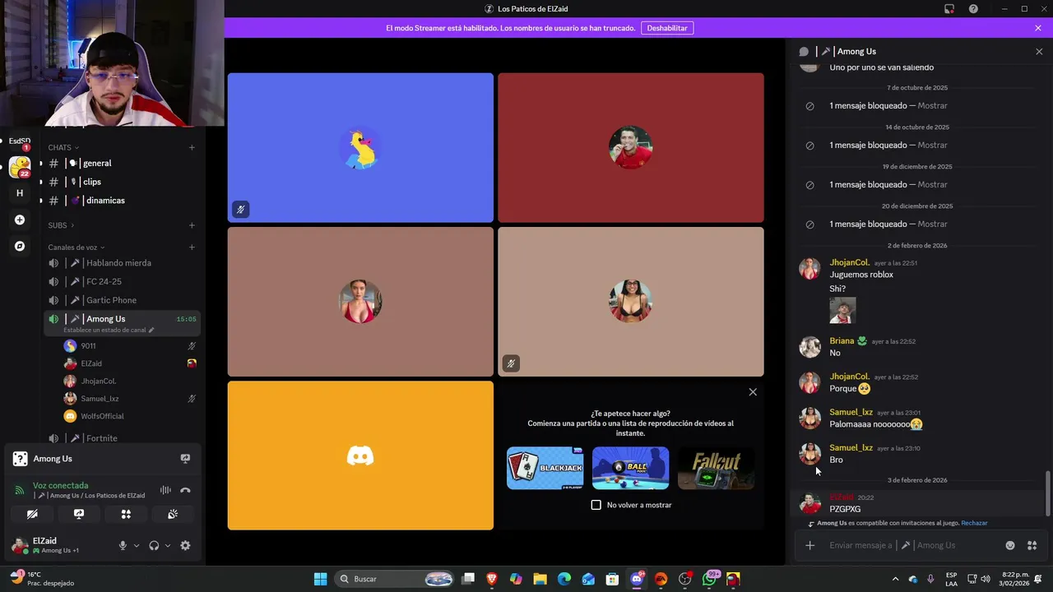Click chat message input field
Viewport: 1053px width, 592px height.
(x=912, y=545)
